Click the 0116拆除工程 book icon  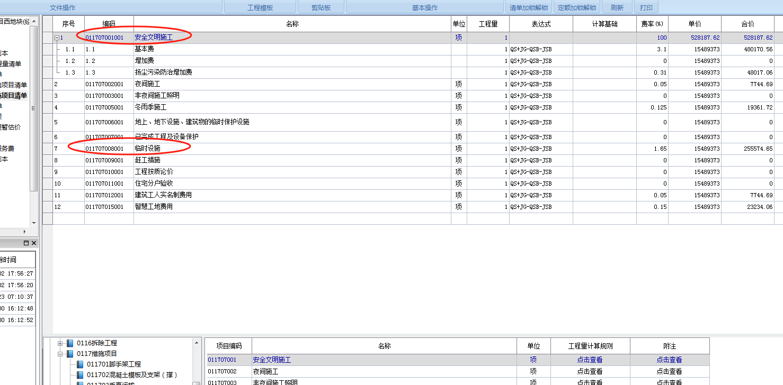(x=70, y=343)
